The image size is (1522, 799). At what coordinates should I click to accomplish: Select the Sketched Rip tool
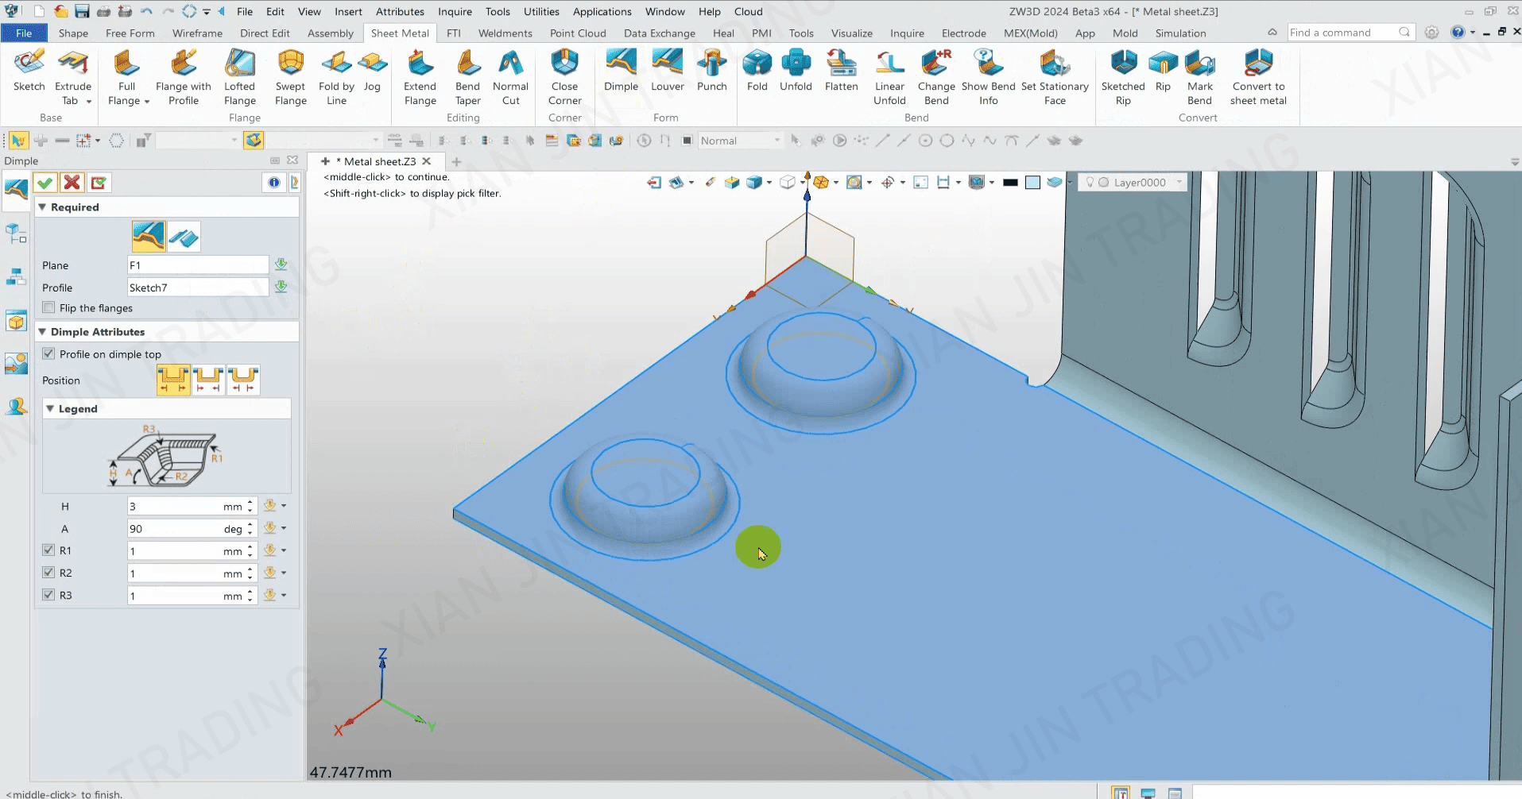1122,76
